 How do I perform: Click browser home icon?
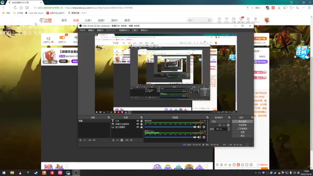21,7
